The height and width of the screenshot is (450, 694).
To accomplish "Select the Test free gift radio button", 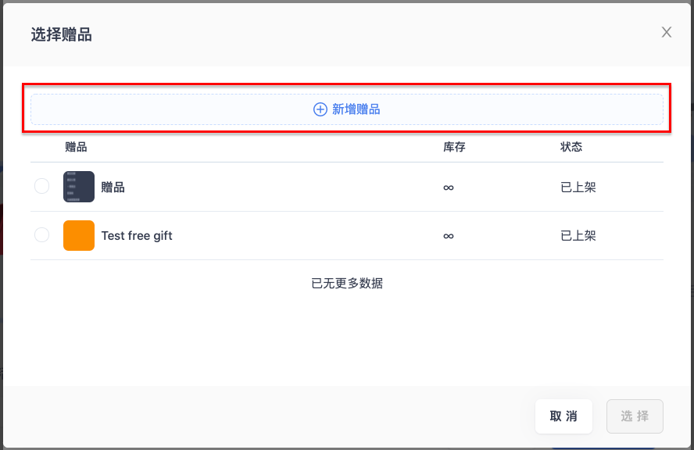I will (42, 234).
